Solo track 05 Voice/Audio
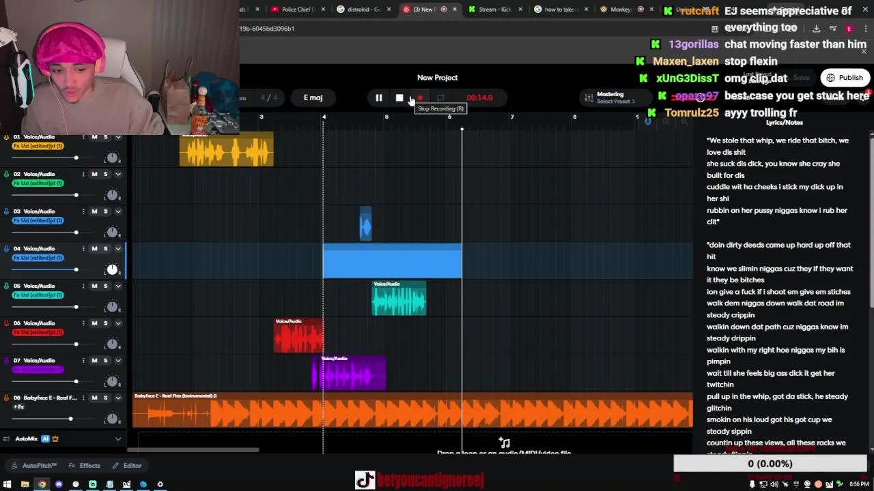The width and height of the screenshot is (874, 491). 105,286
